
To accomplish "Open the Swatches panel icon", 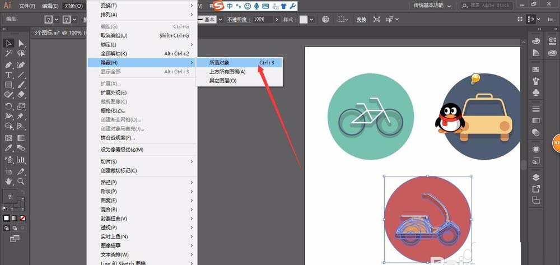I will coord(536,69).
